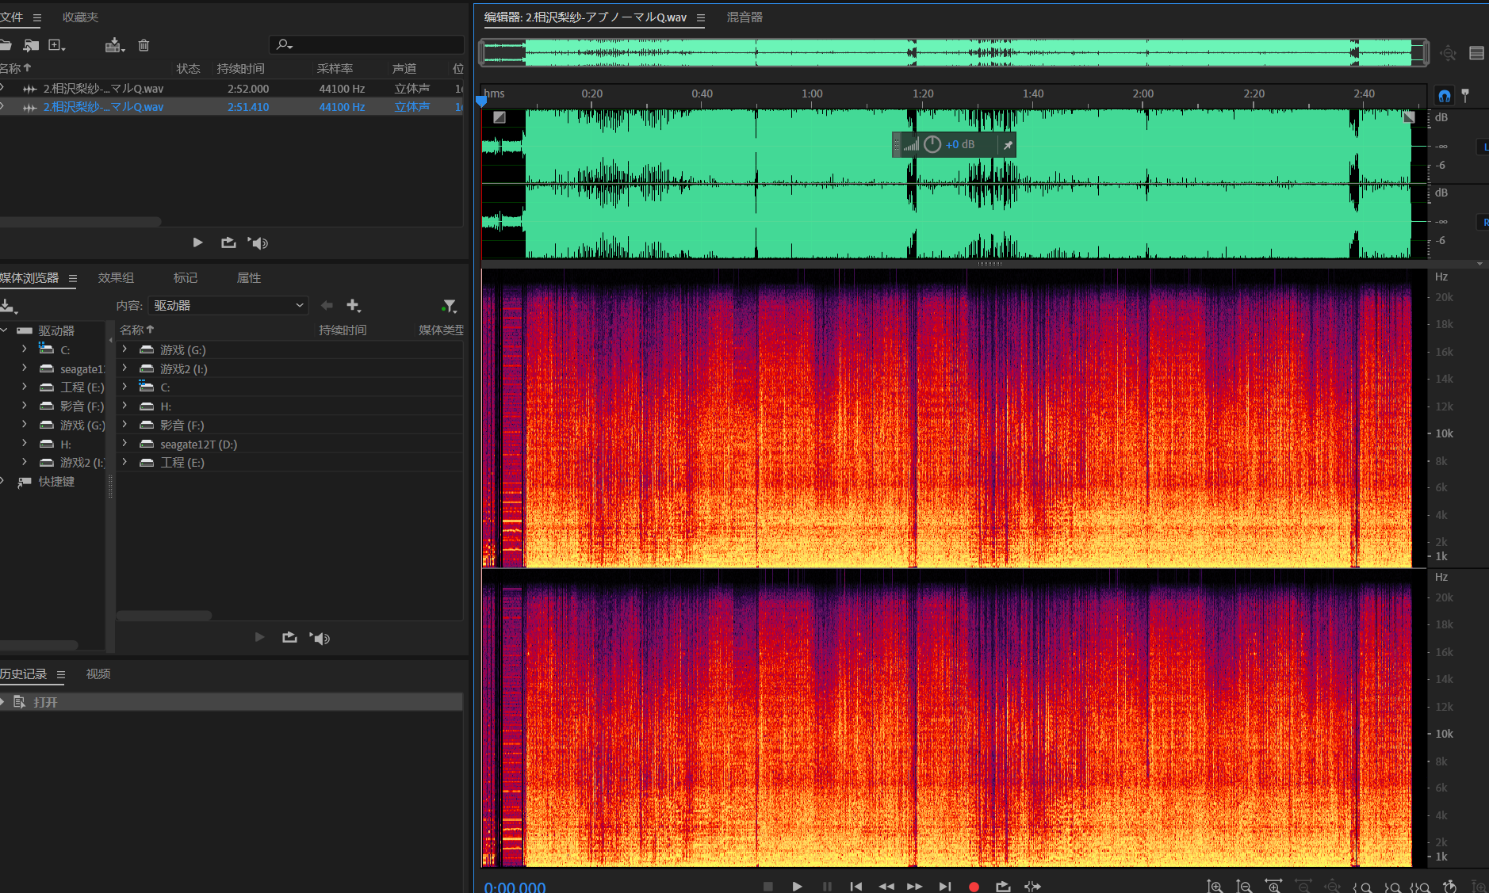Image resolution: width=1489 pixels, height=893 pixels.
Task: Open 混音器 tab
Action: 744,17
